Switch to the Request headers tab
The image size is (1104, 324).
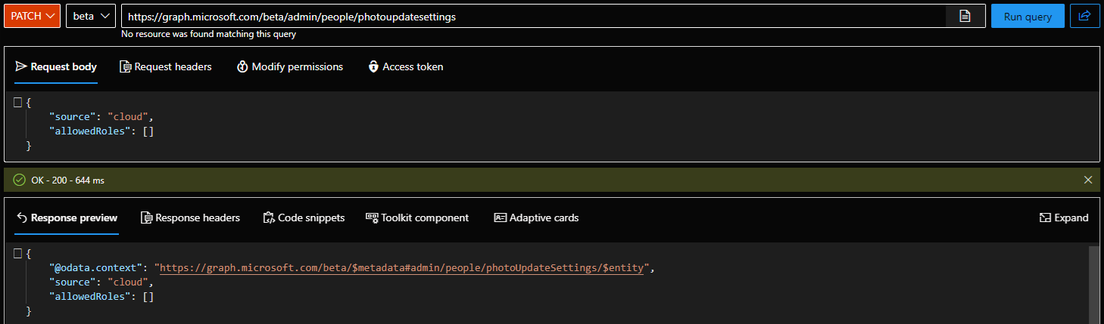click(x=166, y=66)
